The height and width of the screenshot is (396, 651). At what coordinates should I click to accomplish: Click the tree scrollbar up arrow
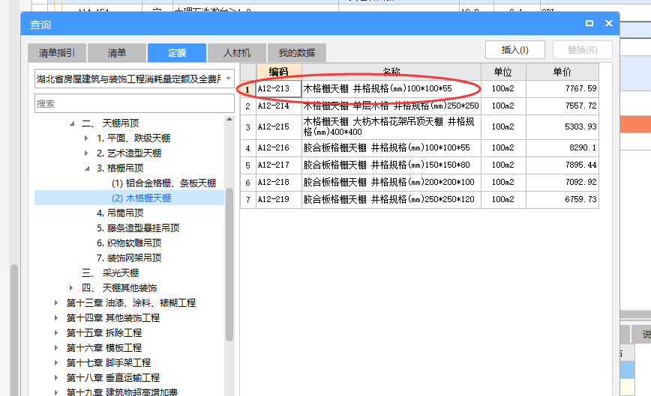(229, 119)
